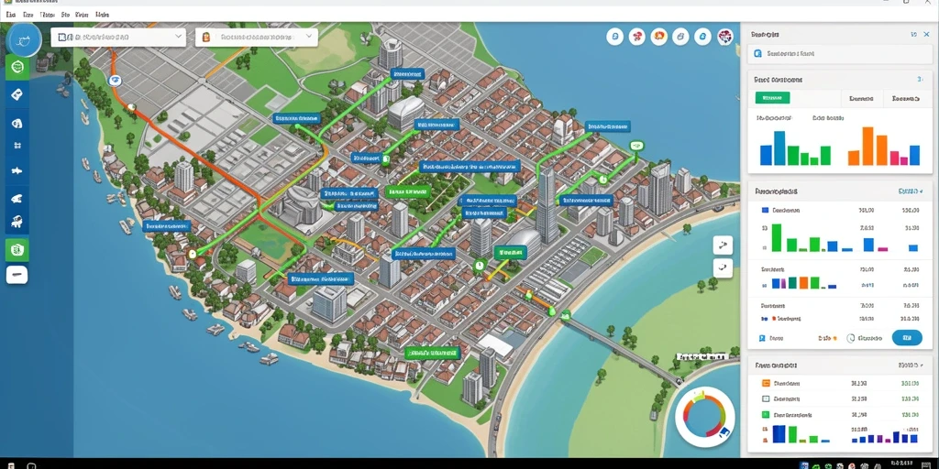Click the round blue logo button at top-left
The image size is (939, 469).
click(x=25, y=40)
